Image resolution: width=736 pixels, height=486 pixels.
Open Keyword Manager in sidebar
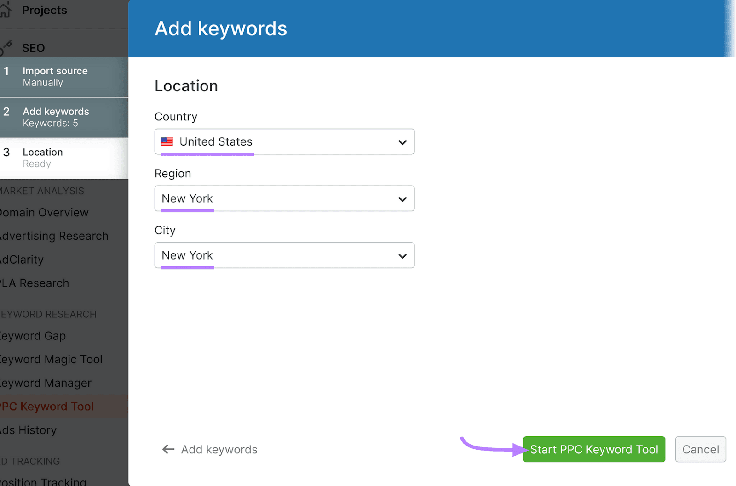coord(46,383)
